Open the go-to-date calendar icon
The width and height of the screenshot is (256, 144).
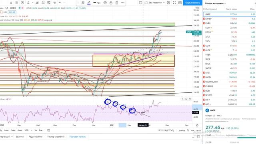48,130
